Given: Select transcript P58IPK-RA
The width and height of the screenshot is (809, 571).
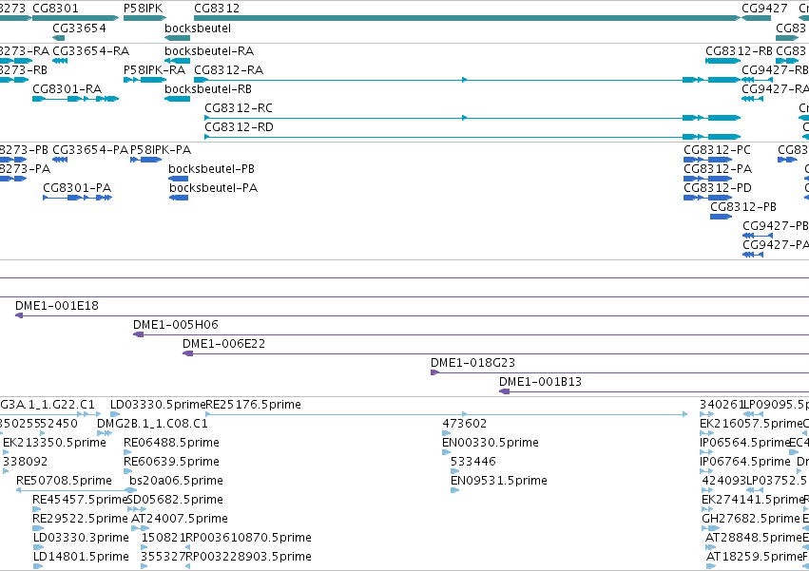Looking at the screenshot, I should coord(154,70).
